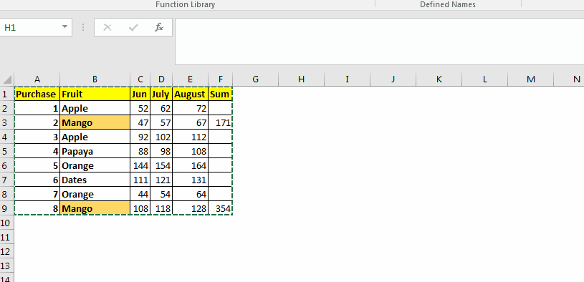This screenshot has height=282, width=584.
Task: Select row 5 header
Action: pyautogui.click(x=6, y=152)
